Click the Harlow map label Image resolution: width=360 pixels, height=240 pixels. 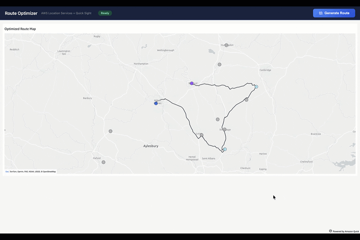(x=263, y=154)
